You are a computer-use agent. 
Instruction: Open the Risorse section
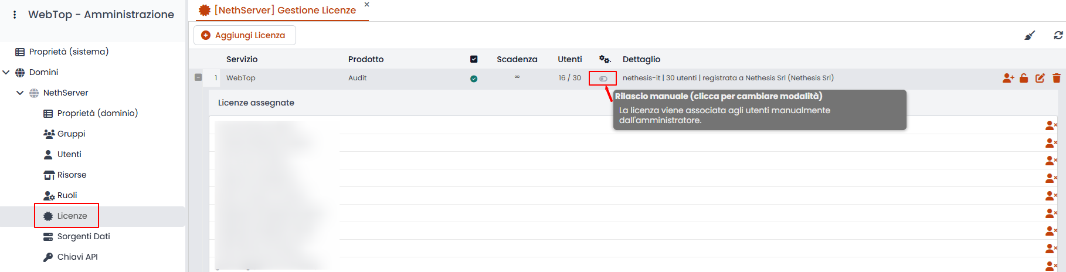72,175
